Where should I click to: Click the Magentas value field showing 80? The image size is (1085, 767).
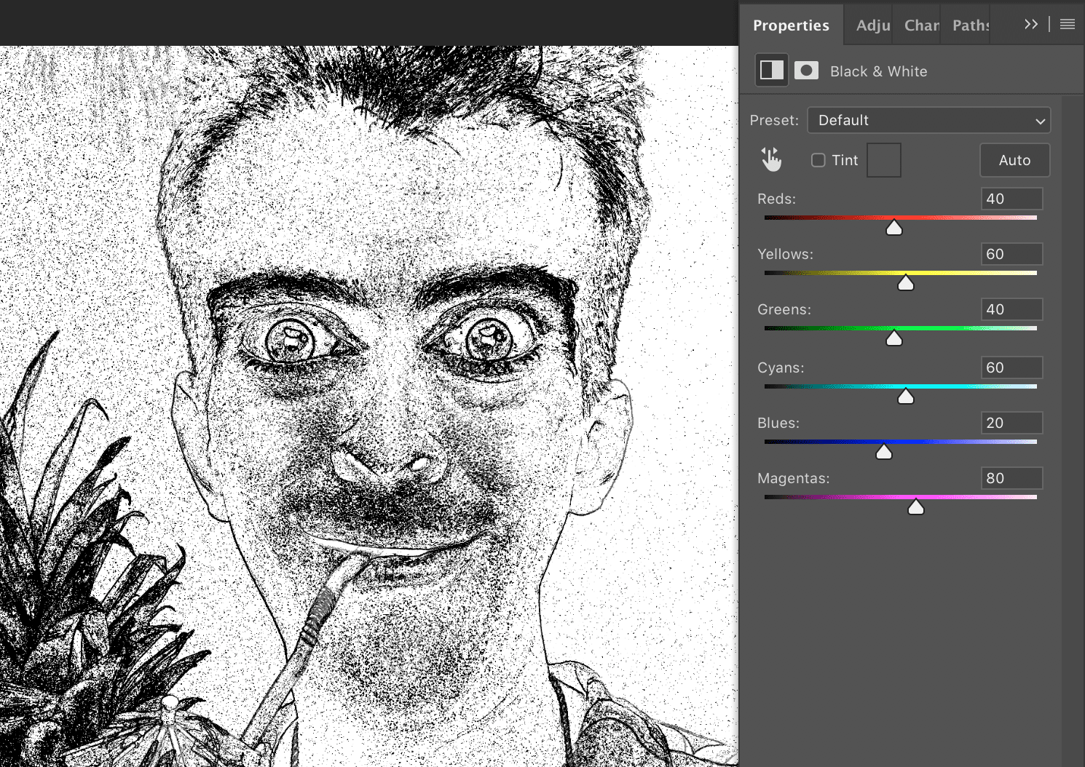1011,477
